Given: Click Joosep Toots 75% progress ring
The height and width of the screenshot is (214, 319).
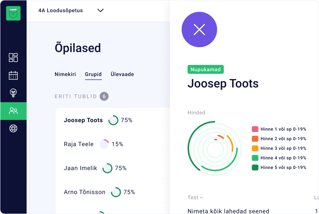Looking at the screenshot, I should click(x=113, y=120).
